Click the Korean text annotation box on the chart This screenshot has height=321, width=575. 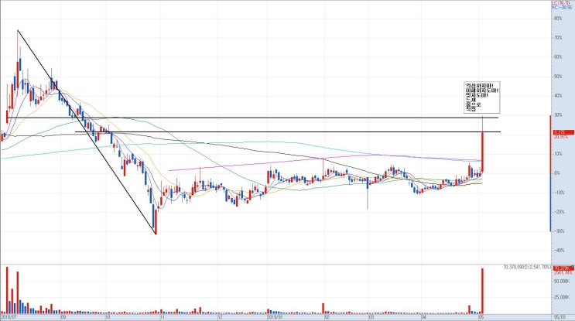481,97
